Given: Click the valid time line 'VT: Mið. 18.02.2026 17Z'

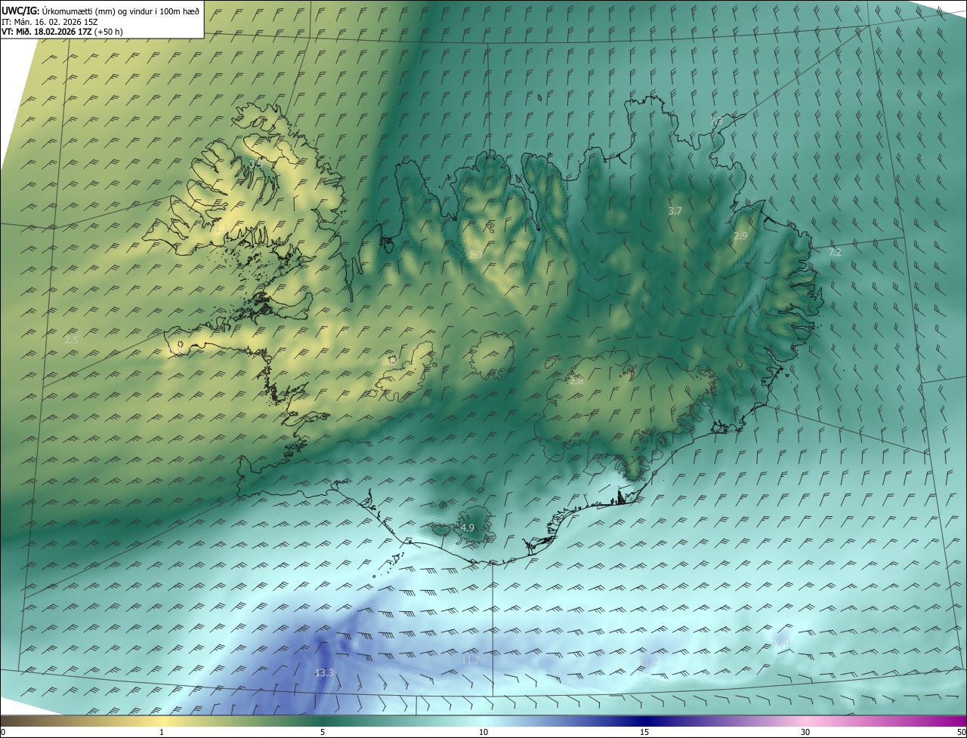Looking at the screenshot, I should tap(47, 32).
